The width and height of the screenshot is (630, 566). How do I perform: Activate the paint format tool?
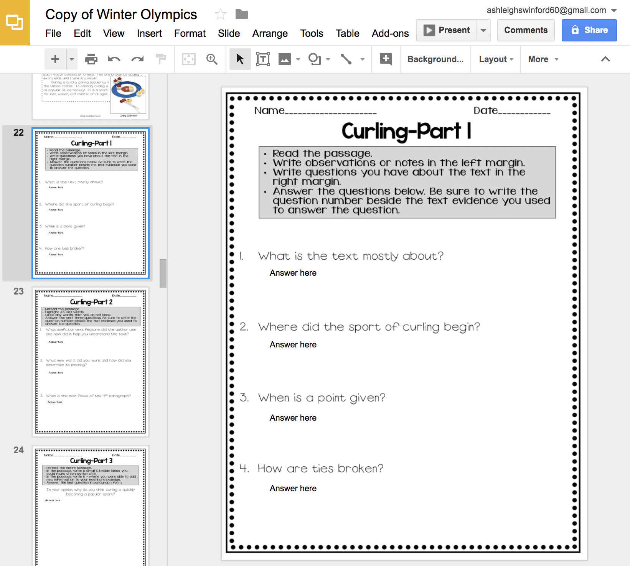161,59
